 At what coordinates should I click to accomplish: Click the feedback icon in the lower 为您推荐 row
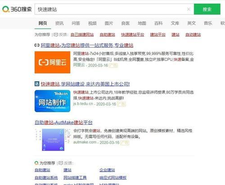[x=61, y=163]
